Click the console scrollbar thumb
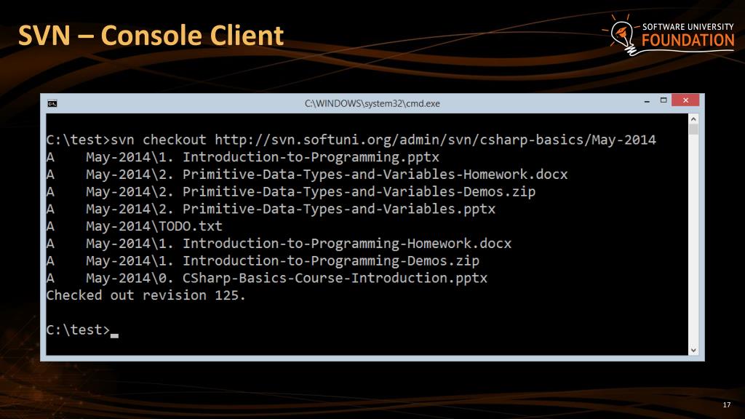This screenshot has height=419, width=745. (693, 129)
